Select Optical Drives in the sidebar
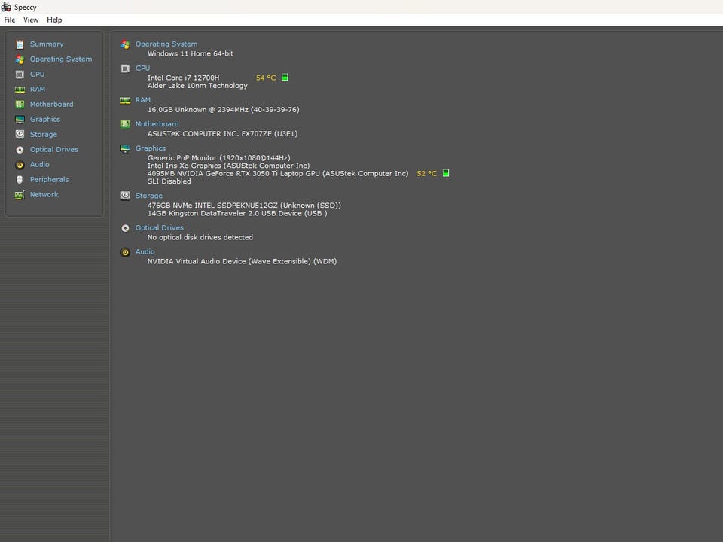Viewport: 723px width, 542px height. [54, 150]
